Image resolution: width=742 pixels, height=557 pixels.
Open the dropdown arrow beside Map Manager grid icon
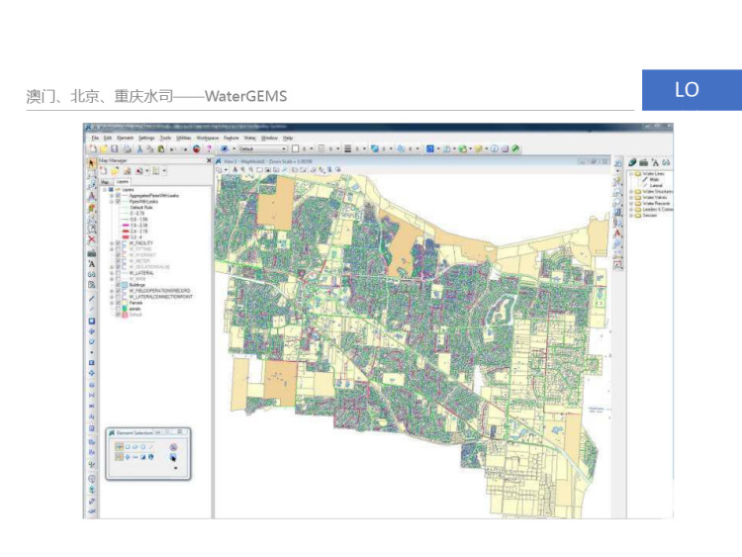[164, 171]
